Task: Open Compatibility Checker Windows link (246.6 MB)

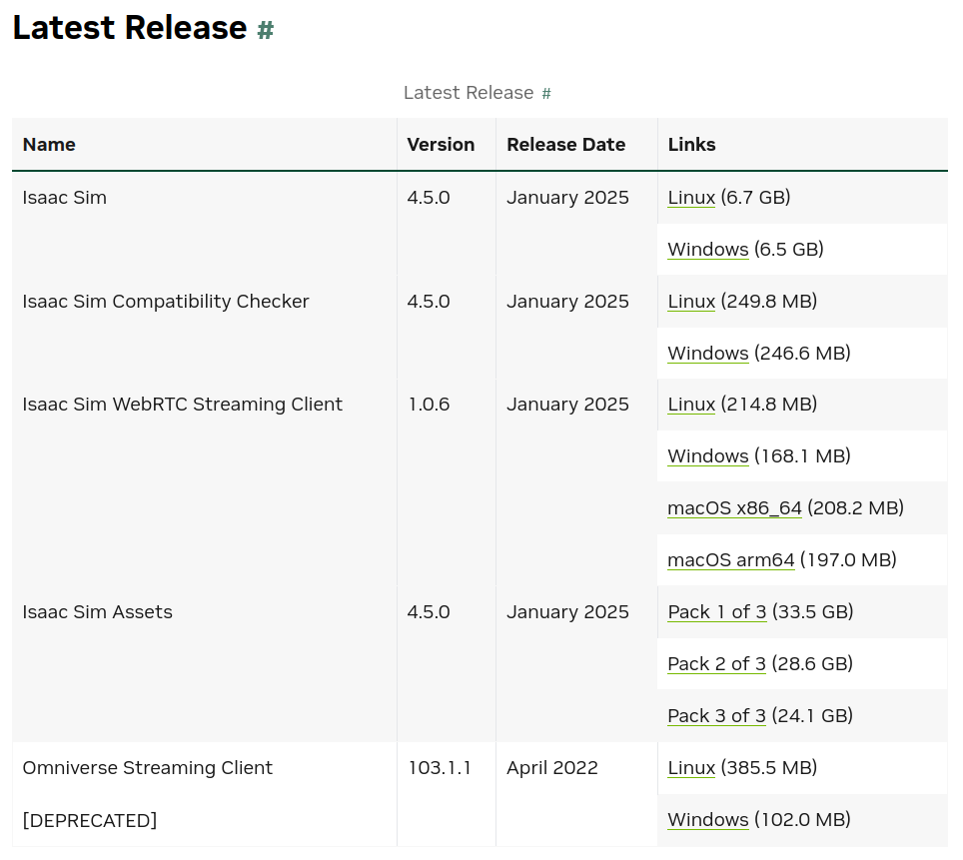Action: tap(707, 354)
